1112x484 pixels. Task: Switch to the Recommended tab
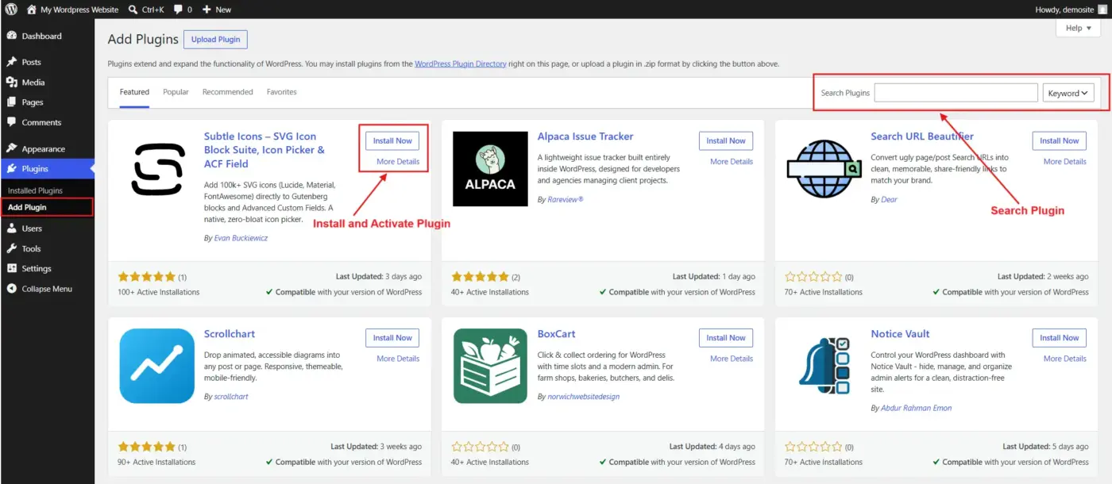tap(227, 92)
